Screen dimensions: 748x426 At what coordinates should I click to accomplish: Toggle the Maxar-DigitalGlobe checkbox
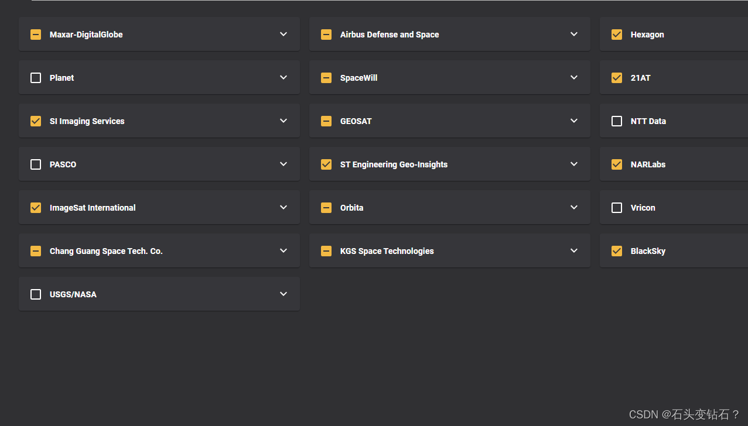(x=36, y=35)
